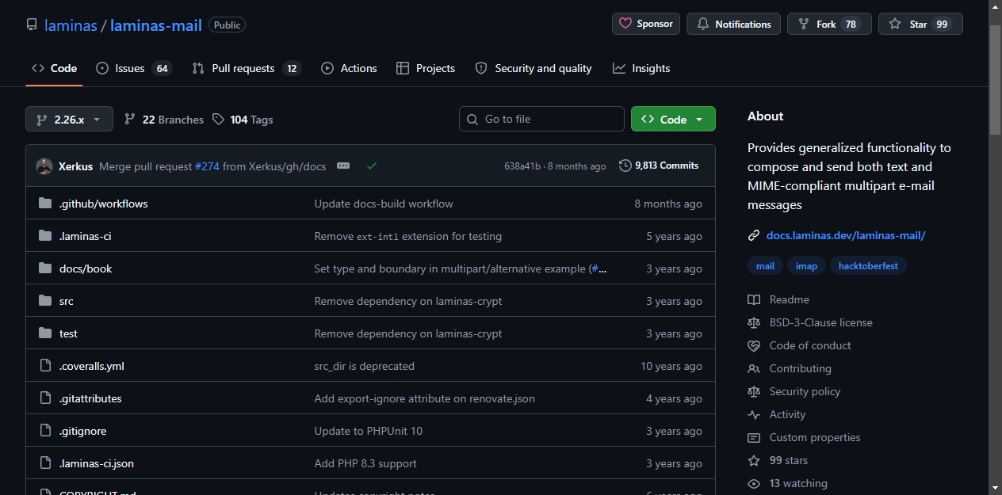Open Xerkus avatar image
Viewport: 1002px width, 495px height.
pyautogui.click(x=44, y=166)
